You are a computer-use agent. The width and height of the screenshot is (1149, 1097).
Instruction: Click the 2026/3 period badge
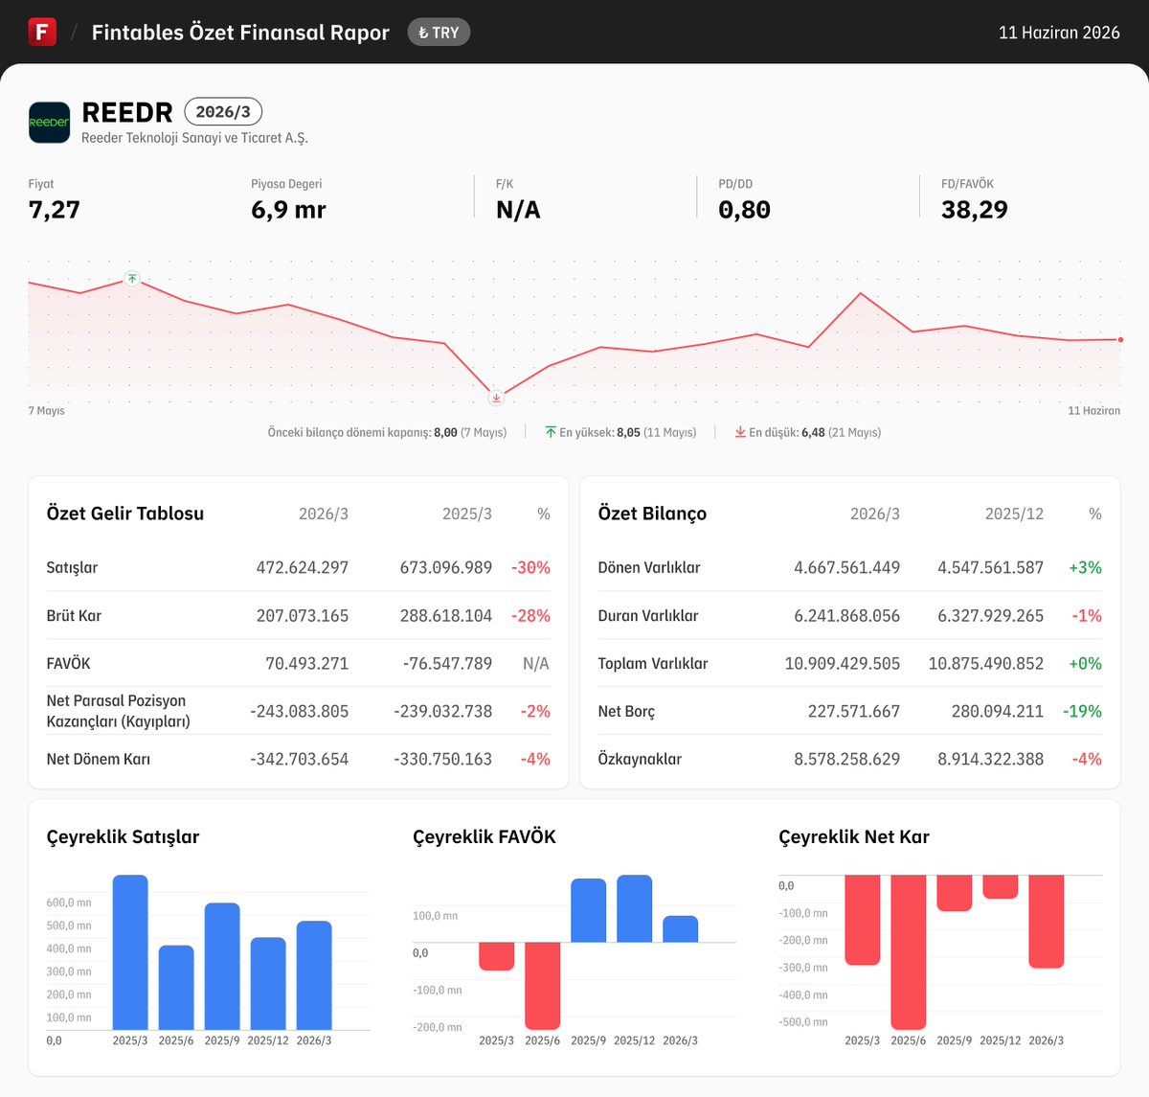223,111
